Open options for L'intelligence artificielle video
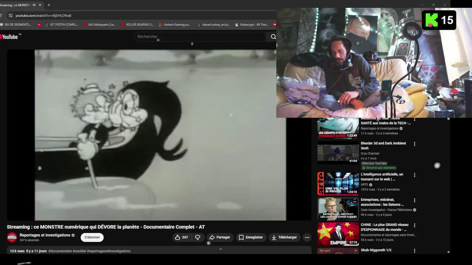The width and height of the screenshot is (472, 265). (414, 175)
